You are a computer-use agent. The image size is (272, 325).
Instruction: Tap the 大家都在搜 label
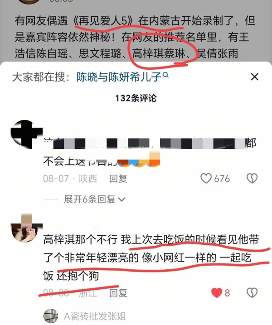[41, 77]
